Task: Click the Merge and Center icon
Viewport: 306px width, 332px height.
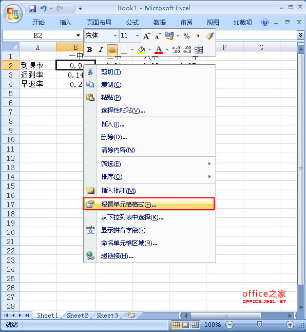Action: [199, 50]
